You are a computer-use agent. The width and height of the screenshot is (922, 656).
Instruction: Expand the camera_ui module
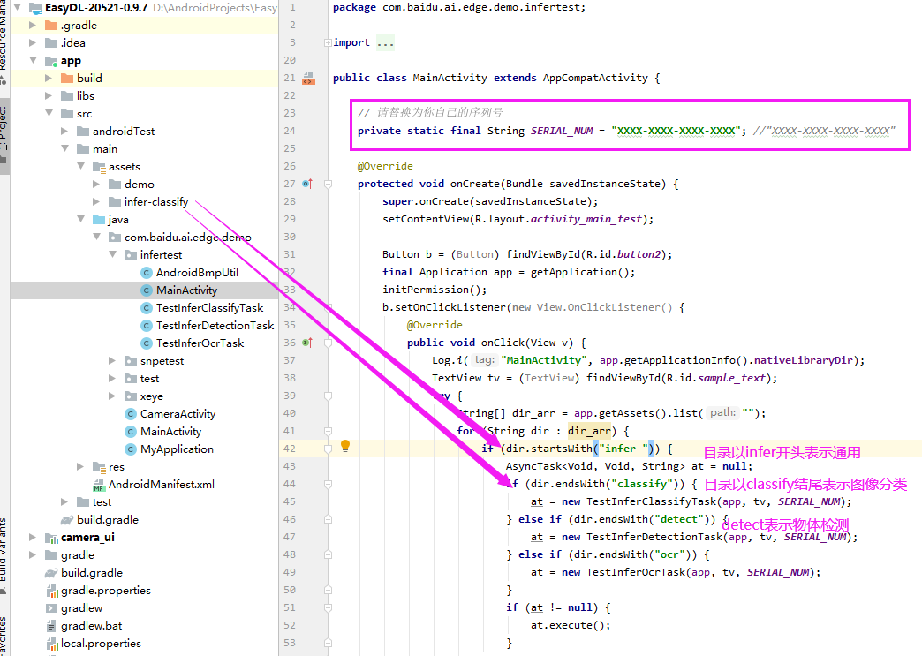click(x=33, y=538)
